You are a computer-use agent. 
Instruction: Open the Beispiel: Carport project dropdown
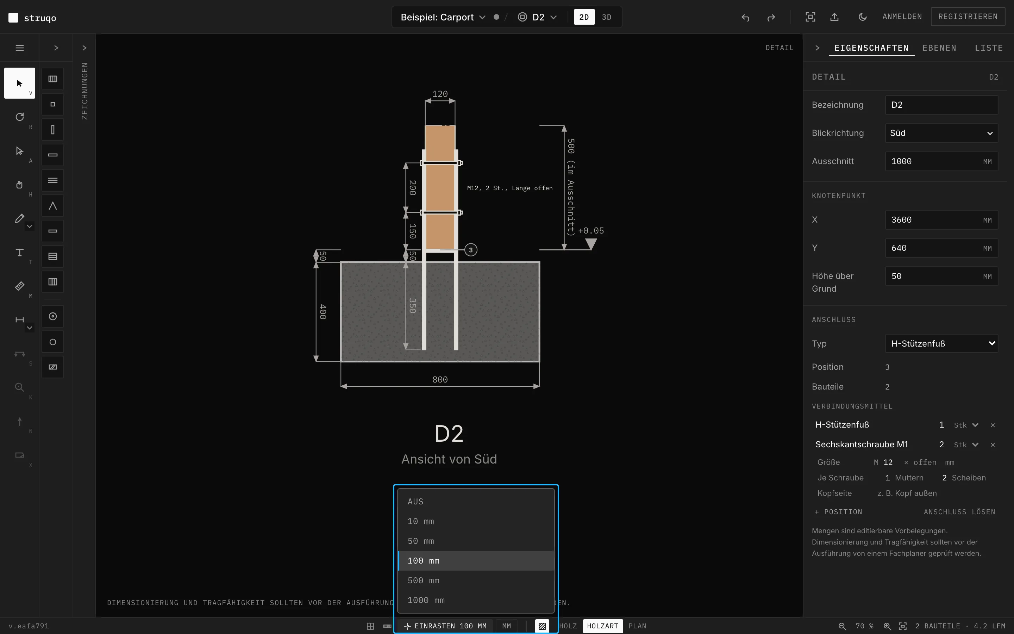[443, 17]
